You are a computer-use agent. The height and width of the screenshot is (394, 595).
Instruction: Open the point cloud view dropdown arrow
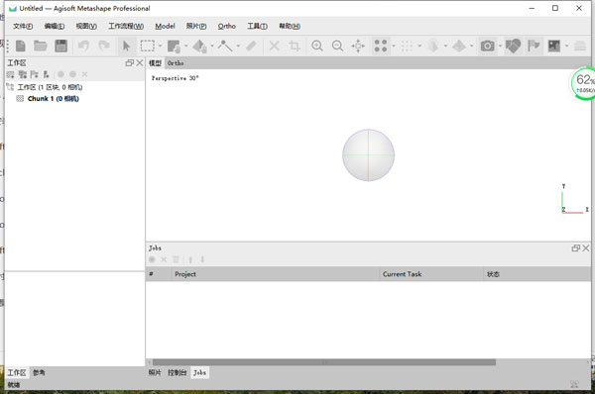point(394,46)
